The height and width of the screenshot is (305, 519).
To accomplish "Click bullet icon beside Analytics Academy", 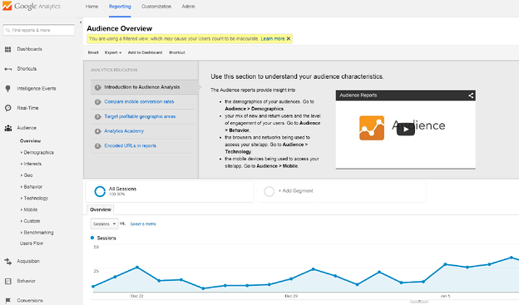I will [x=97, y=131].
